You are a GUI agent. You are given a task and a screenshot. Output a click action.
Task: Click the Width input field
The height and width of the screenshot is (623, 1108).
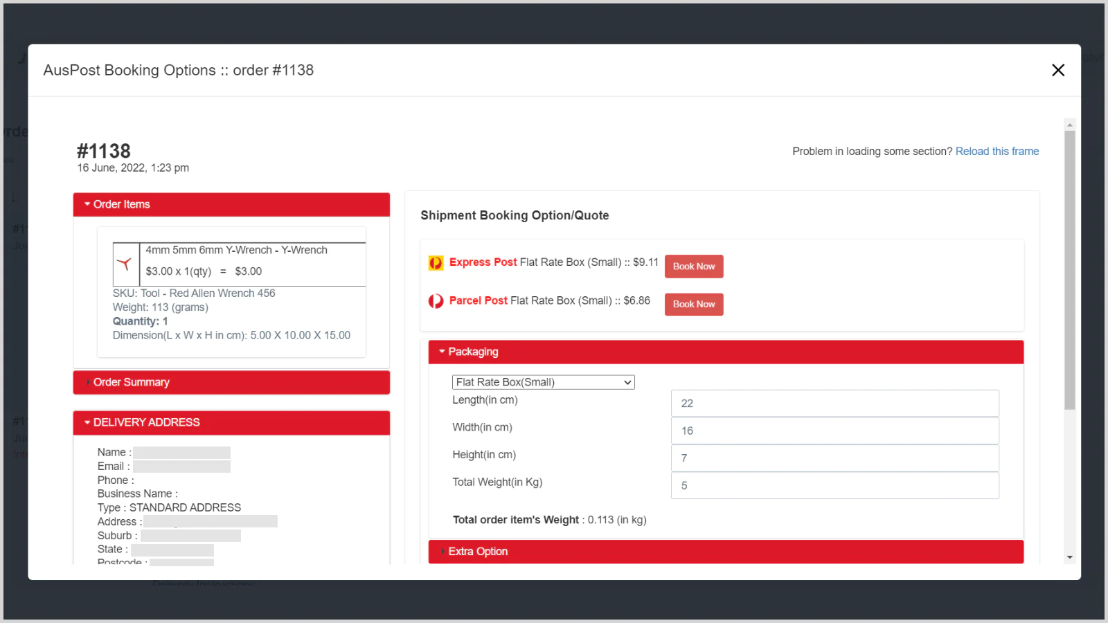click(834, 431)
